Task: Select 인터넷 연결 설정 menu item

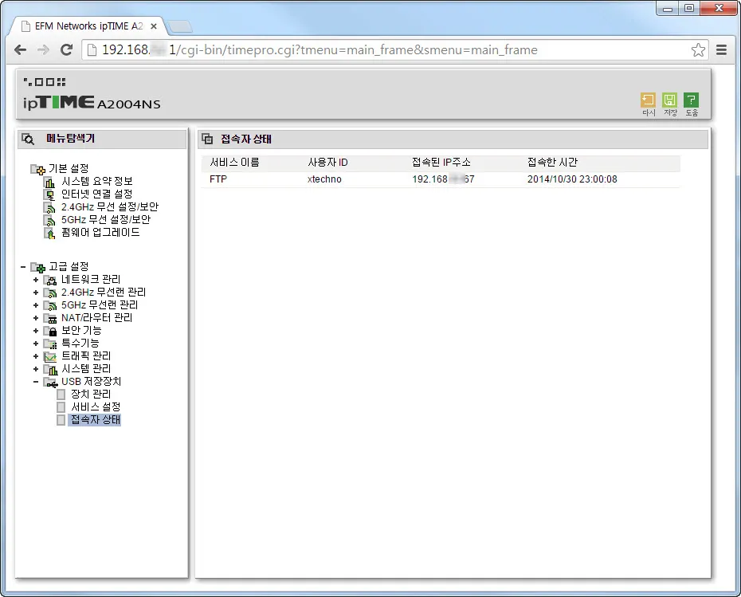Action: point(96,194)
